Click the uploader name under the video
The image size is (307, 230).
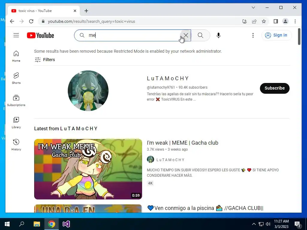point(170,160)
